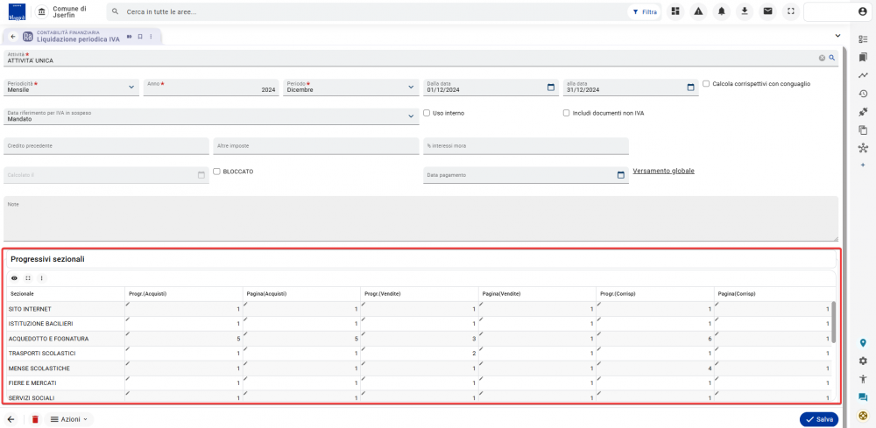The height and width of the screenshot is (428, 876).
Task: Open history icon in right sidebar
Action: point(863,93)
